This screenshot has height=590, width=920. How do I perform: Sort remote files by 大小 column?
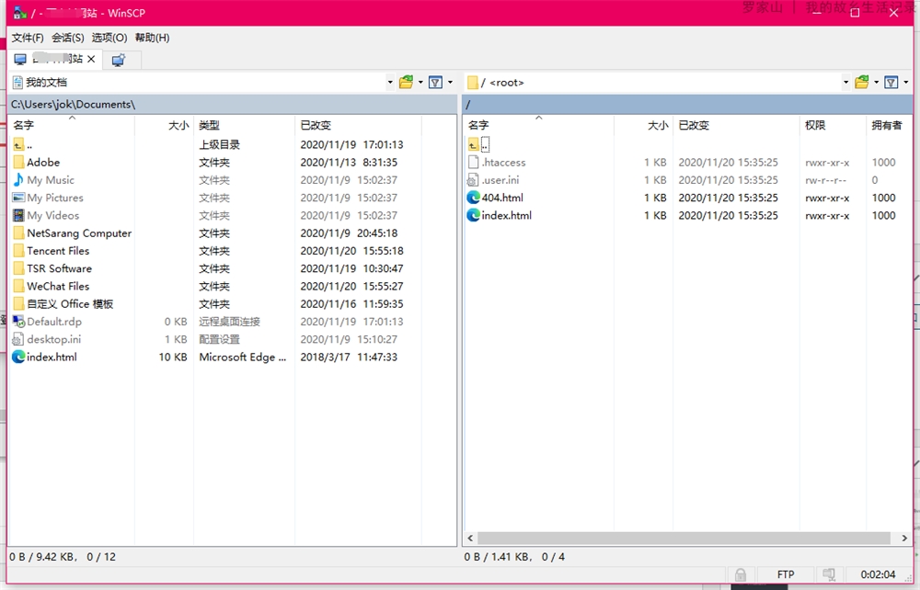[643, 125]
